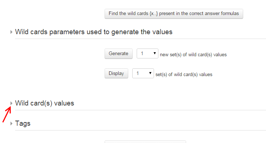Select the value 1 in Display dropdown
This screenshot has height=143, width=266.
137,73
